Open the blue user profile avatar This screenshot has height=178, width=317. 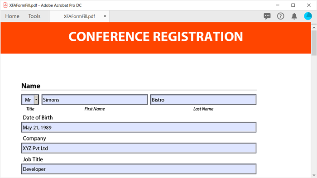pyautogui.click(x=308, y=16)
